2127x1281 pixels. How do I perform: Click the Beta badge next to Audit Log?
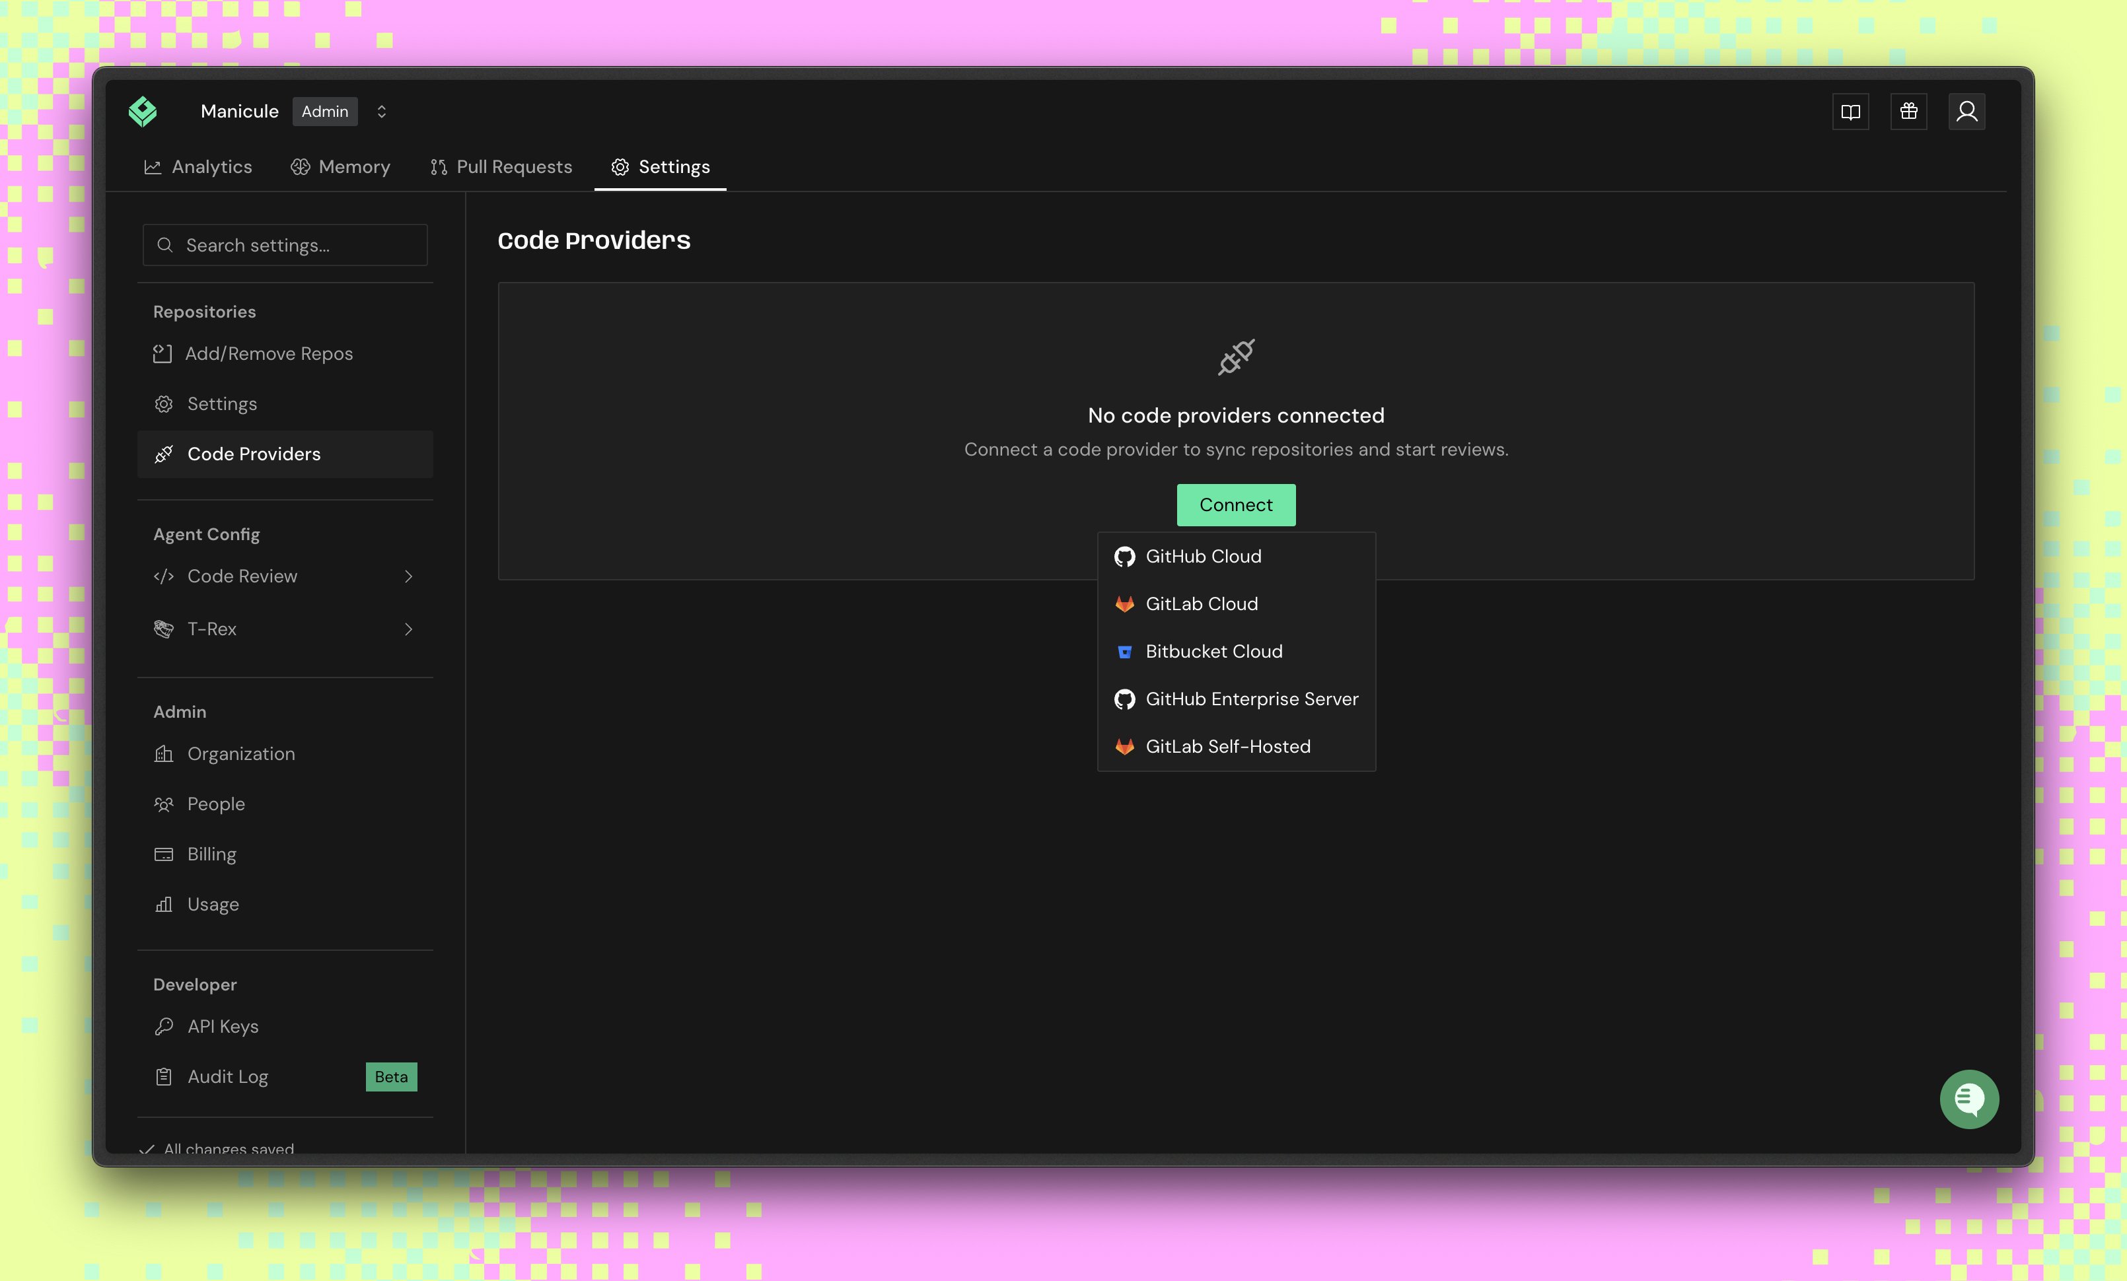point(391,1076)
